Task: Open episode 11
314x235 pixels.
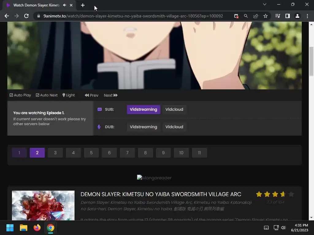Action: click(199, 153)
